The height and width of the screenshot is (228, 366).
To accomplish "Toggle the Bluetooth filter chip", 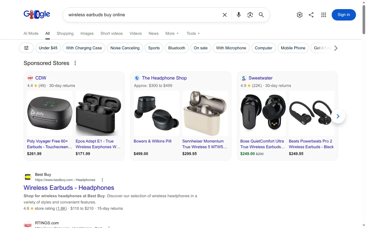I will tap(177, 48).
